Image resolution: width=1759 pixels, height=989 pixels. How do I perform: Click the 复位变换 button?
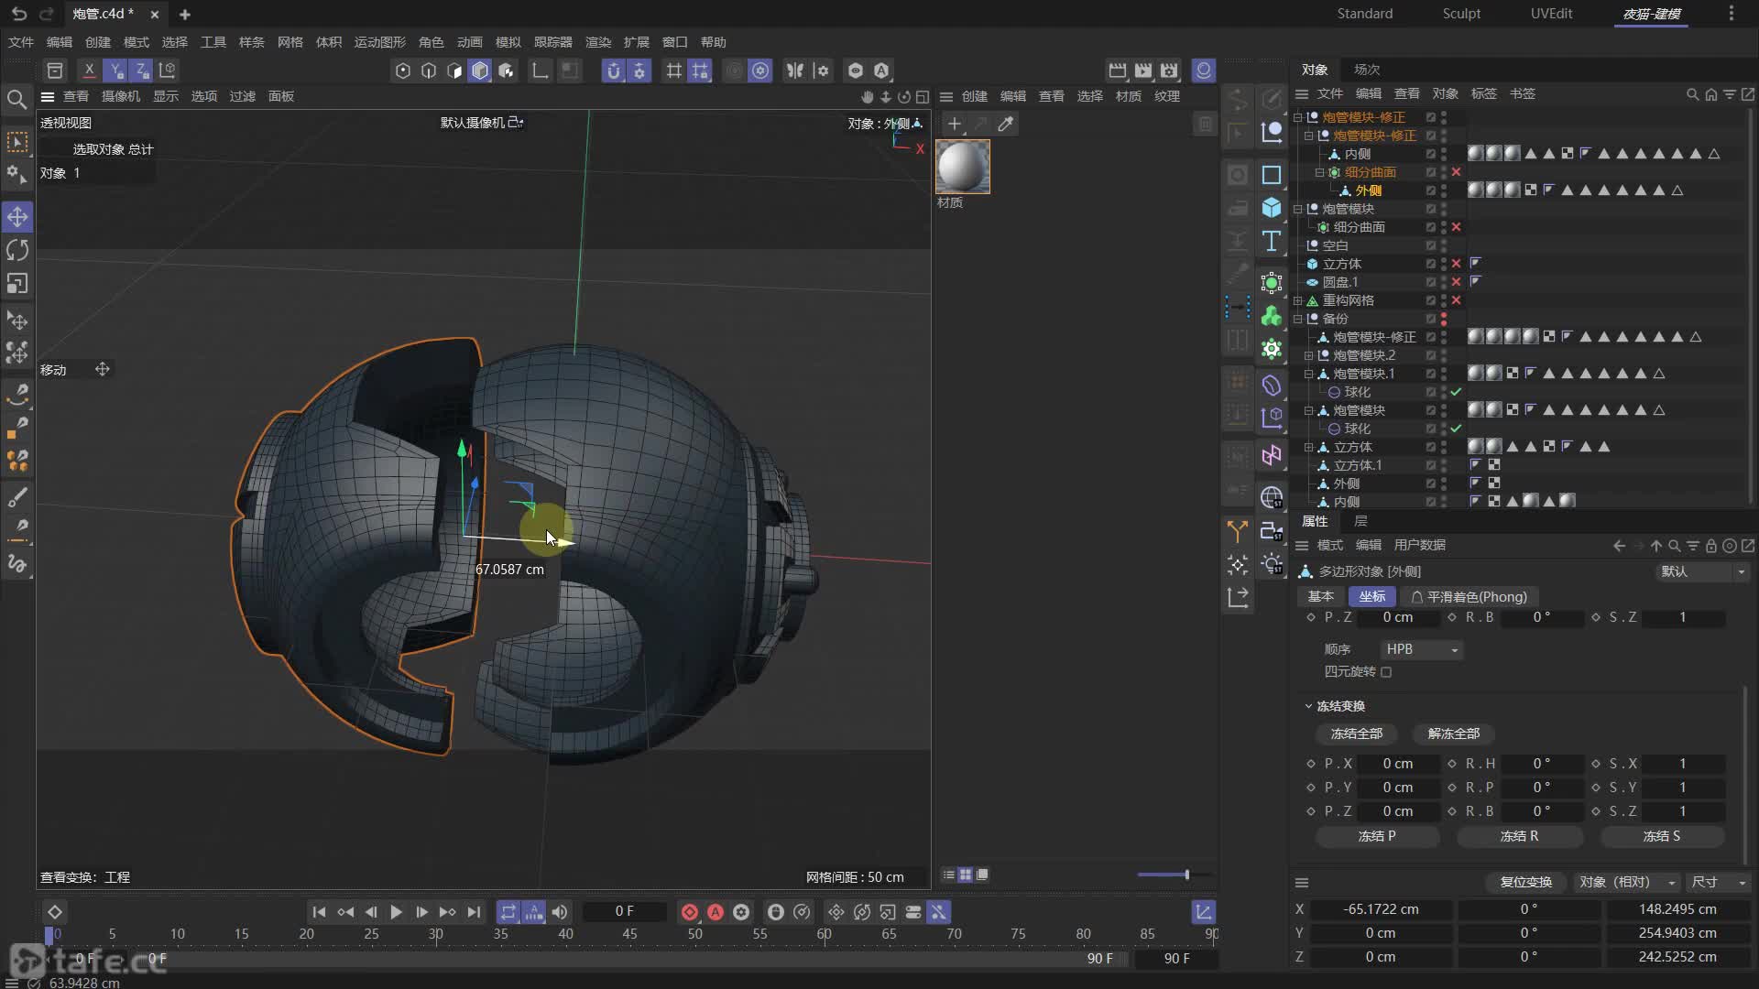(1525, 882)
